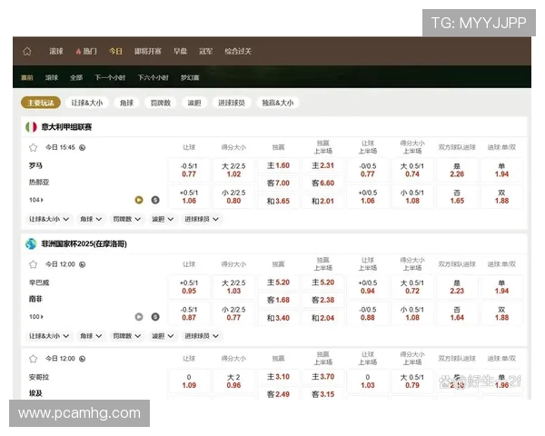Expand 罚牌数 dropdown under 罗马 match

pyautogui.click(x=127, y=219)
